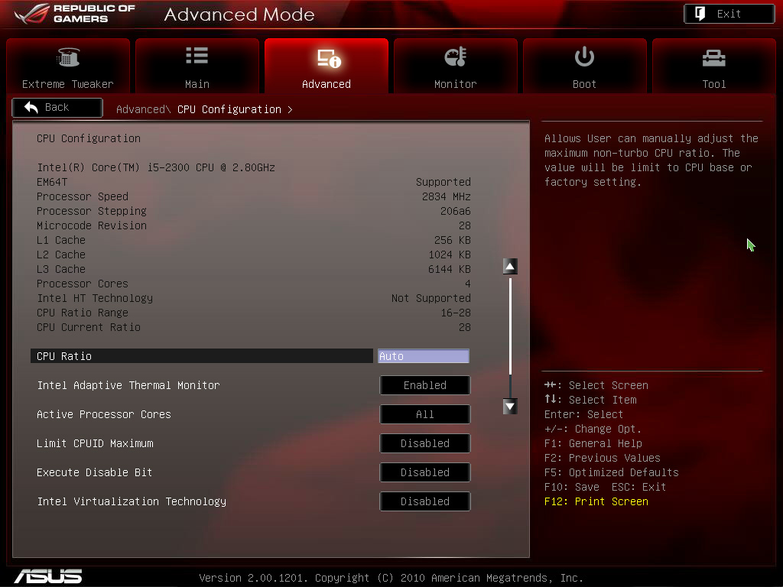The height and width of the screenshot is (587, 783).
Task: Open the Monitor thermometer gauge icon
Action: pos(456,57)
